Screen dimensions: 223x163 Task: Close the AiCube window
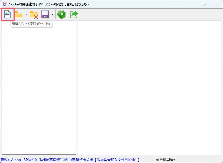coord(217,4)
